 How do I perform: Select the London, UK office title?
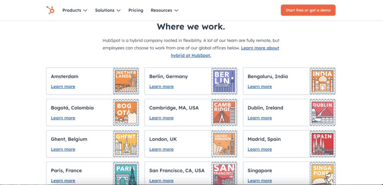tap(163, 139)
